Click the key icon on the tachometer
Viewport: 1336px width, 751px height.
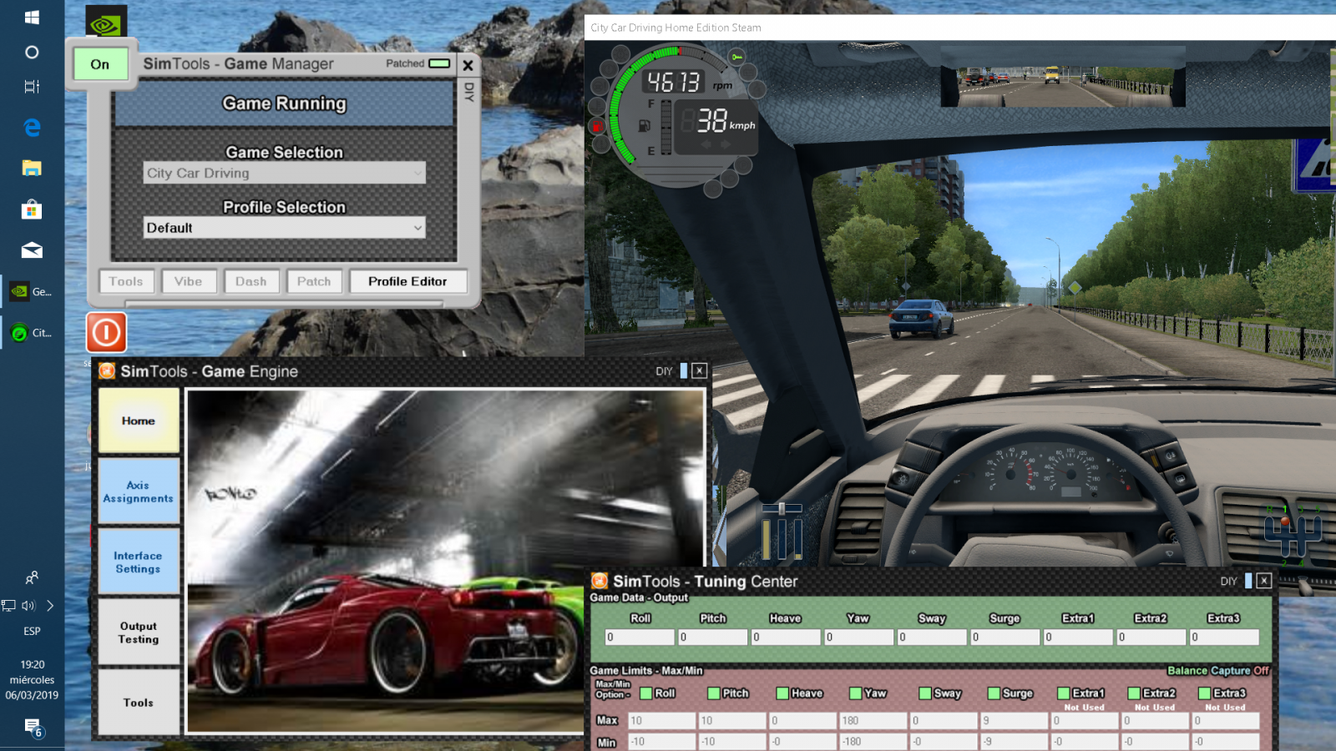coord(736,57)
